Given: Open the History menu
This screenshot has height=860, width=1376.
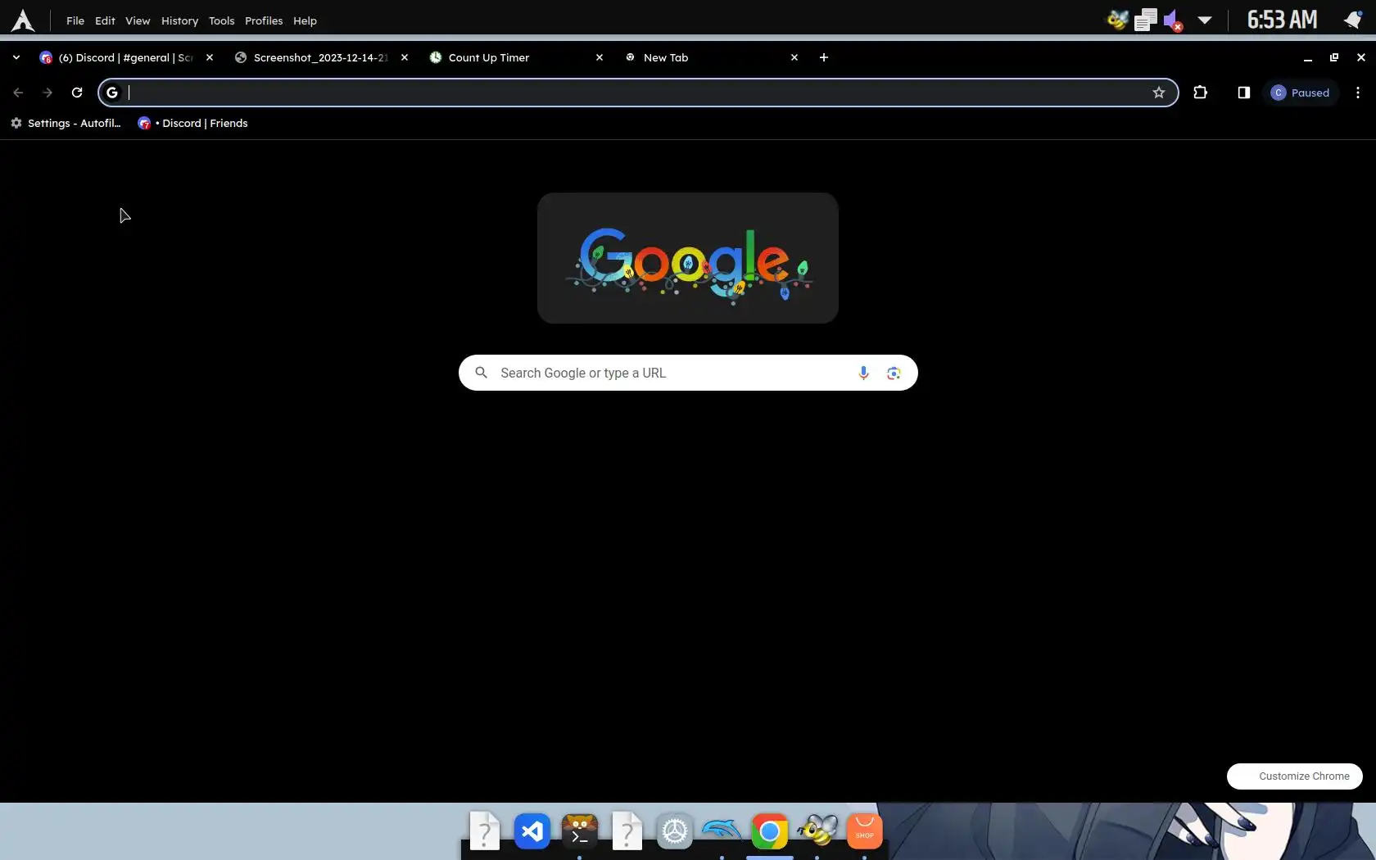Looking at the screenshot, I should [x=179, y=20].
